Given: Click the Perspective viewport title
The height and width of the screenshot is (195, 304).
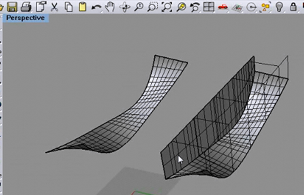Looking at the screenshot, I should (x=25, y=18).
